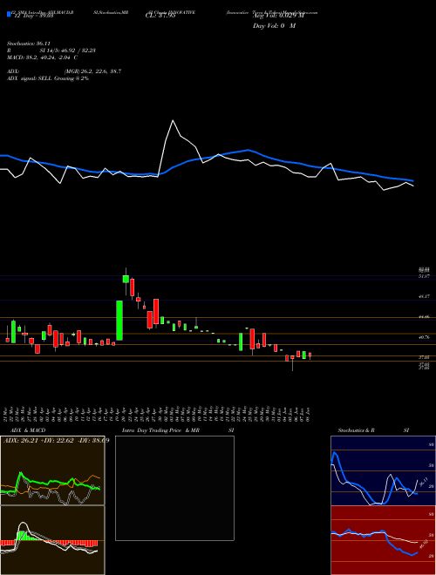Click the "SI 14/3: 46.92 / 32.23" value
The height and width of the screenshot is (575, 436).
coord(68,51)
